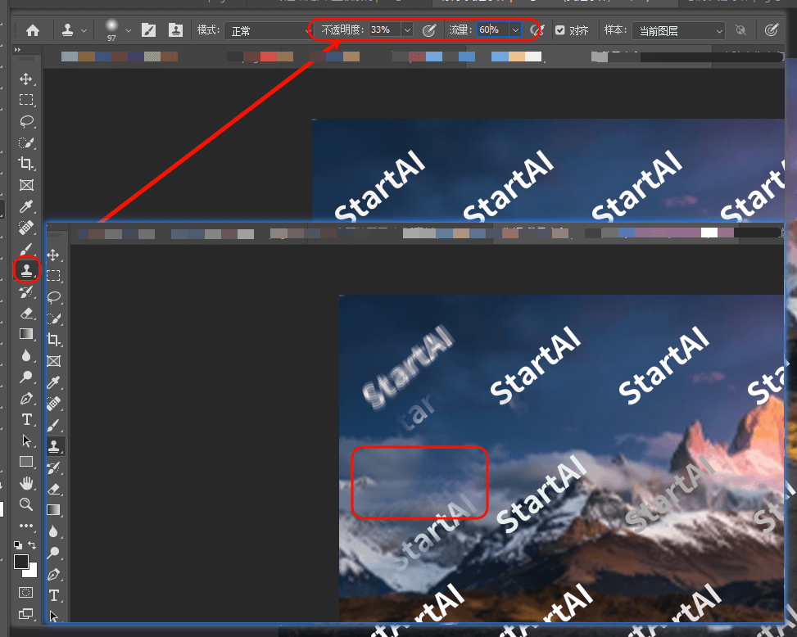Reset to default black and white colors
This screenshot has height=637, width=797.
pyautogui.click(x=18, y=545)
